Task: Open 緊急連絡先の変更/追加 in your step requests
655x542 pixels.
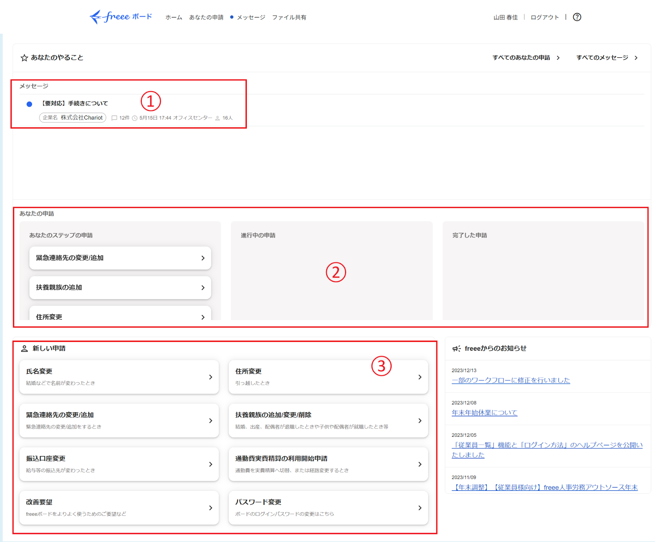Action: click(120, 258)
